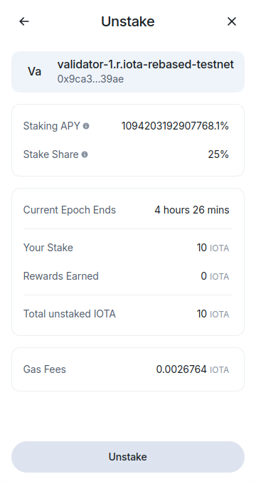Select the Staking APY percentage value
The width and height of the screenshot is (256, 484).
pos(175,126)
